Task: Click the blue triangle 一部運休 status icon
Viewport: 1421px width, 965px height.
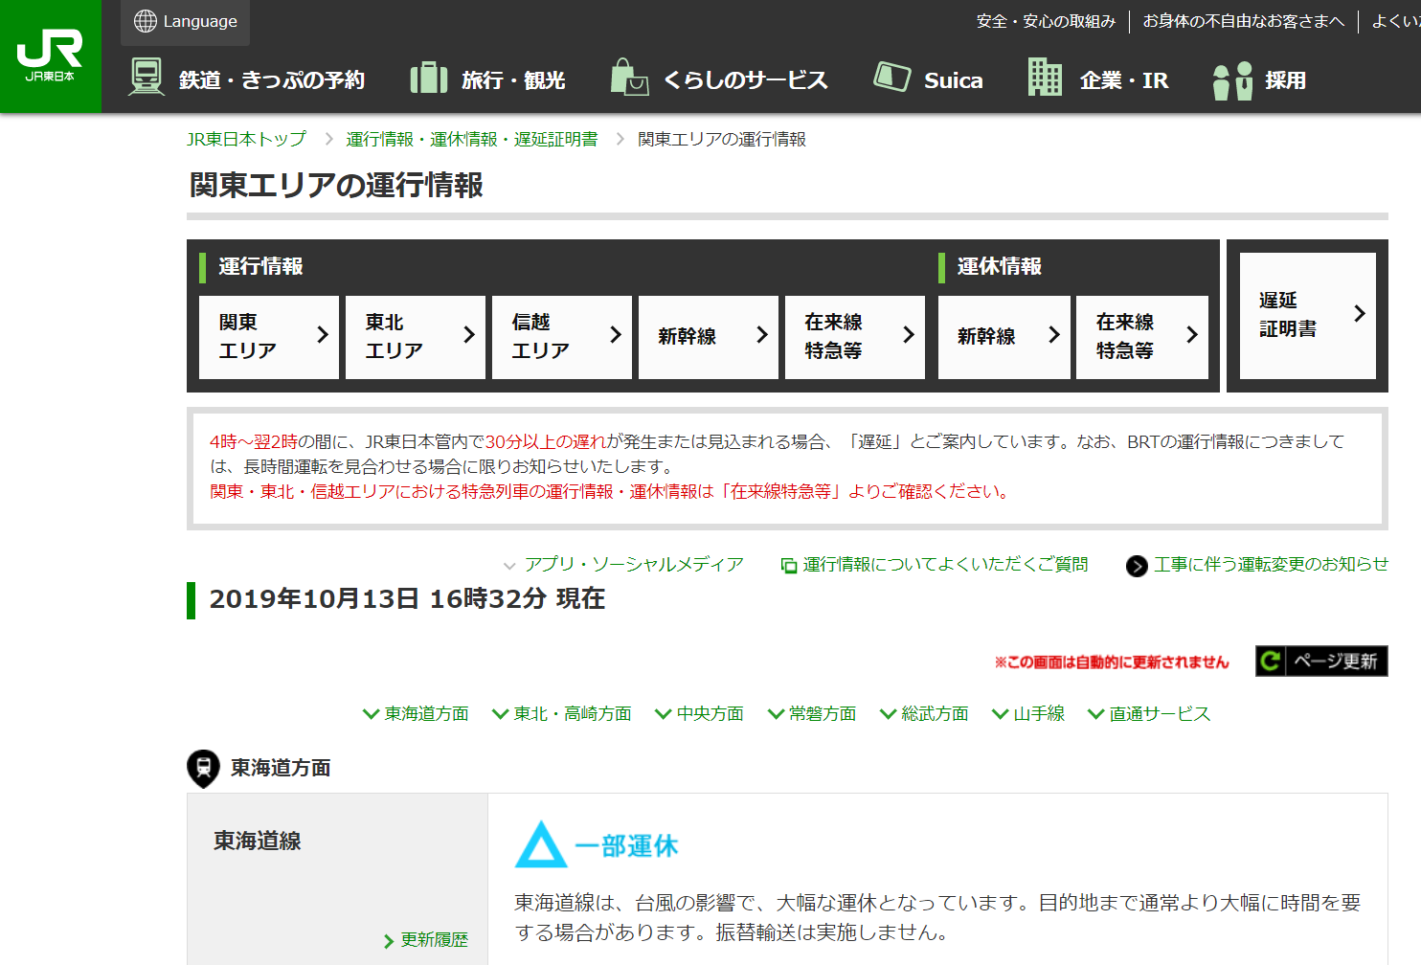Action: (x=541, y=844)
